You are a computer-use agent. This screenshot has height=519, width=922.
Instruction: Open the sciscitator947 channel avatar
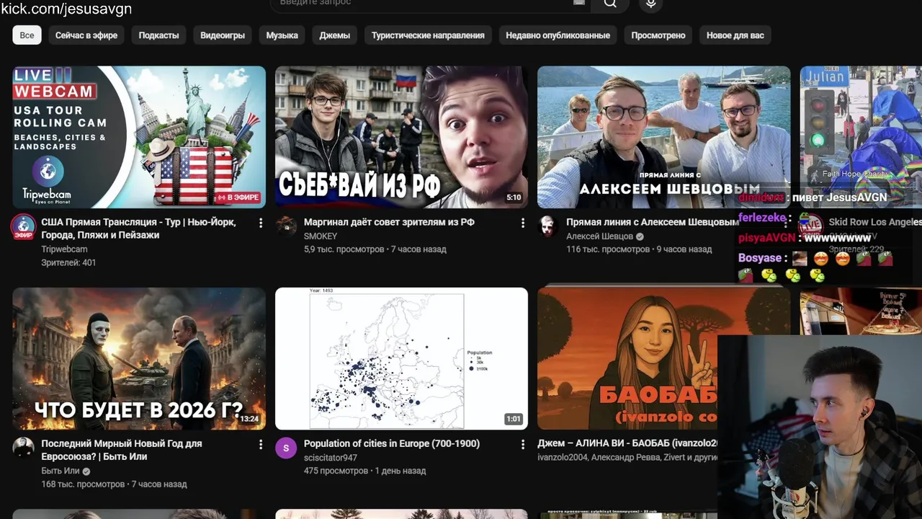[286, 448]
